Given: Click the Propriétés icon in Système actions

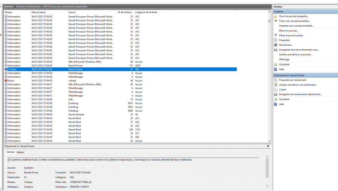Looking at the screenshot, I should tap(275, 40).
